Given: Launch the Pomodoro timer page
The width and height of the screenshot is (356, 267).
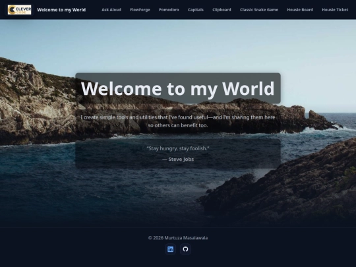Looking at the screenshot, I should click(x=169, y=10).
